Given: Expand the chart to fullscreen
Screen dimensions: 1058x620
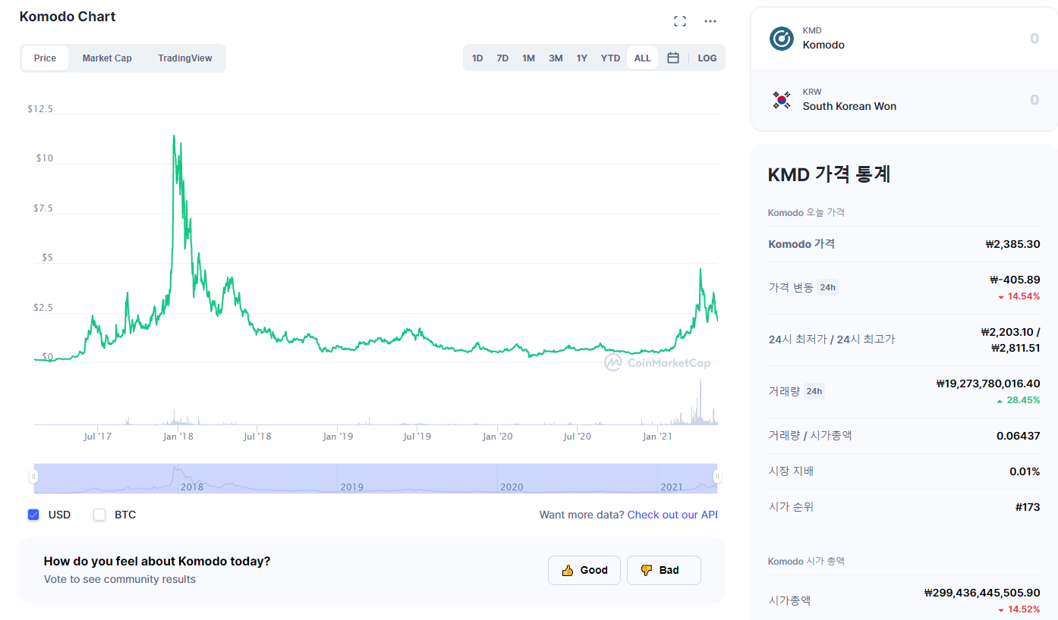Looking at the screenshot, I should 680,21.
